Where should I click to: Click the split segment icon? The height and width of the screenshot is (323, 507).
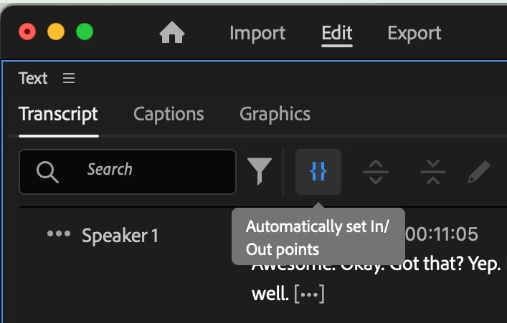(376, 171)
